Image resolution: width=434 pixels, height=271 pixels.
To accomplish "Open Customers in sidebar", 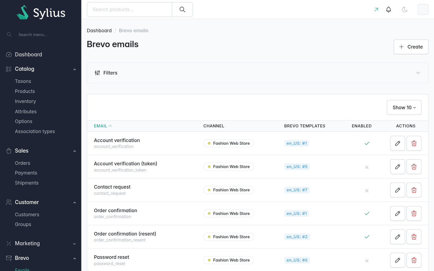I will click(27, 215).
